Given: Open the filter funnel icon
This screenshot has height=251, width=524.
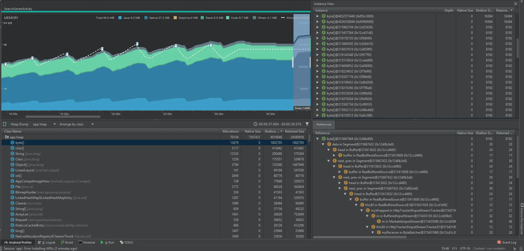Looking at the screenshot, I should click(307, 124).
